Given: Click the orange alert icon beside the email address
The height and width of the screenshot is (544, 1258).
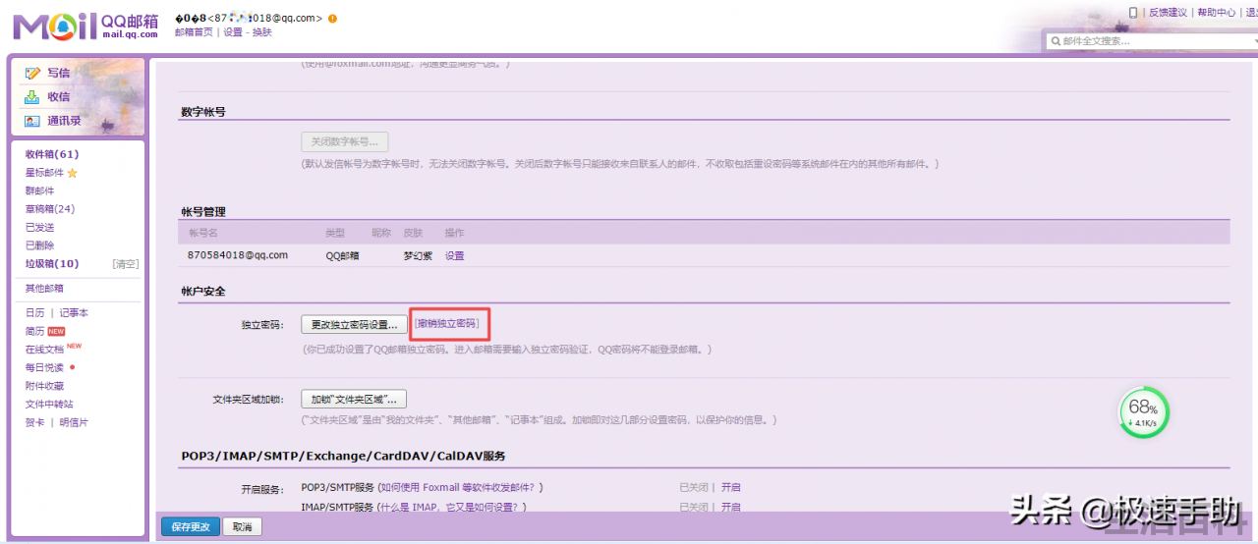Looking at the screenshot, I should pos(332,19).
